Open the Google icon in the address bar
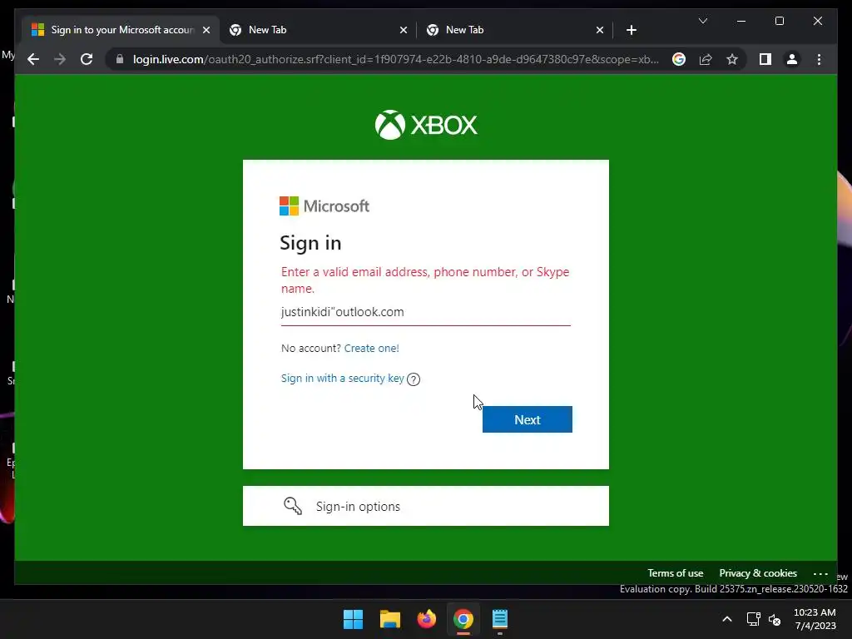 click(679, 59)
